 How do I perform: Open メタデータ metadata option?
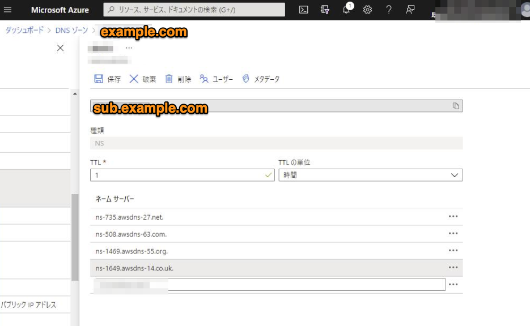(261, 79)
